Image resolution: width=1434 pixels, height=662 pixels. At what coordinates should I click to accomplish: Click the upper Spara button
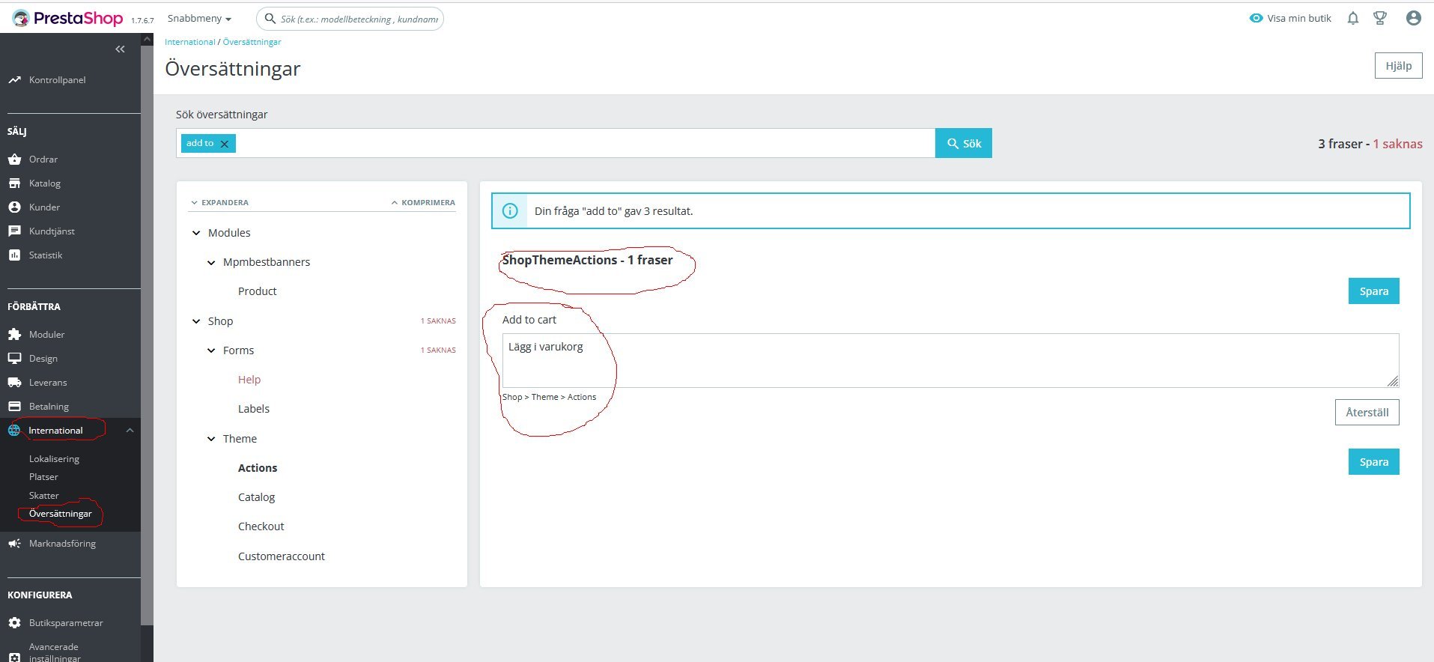coord(1374,291)
